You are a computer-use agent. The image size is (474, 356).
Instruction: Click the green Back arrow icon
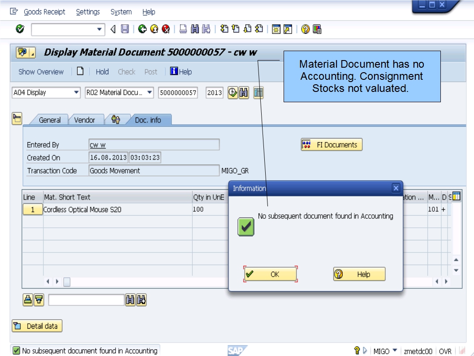tap(142, 29)
